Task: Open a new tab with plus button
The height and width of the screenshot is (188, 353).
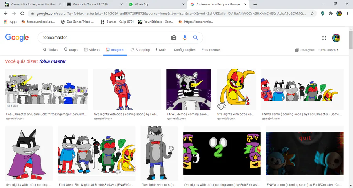Action: [x=255, y=4]
